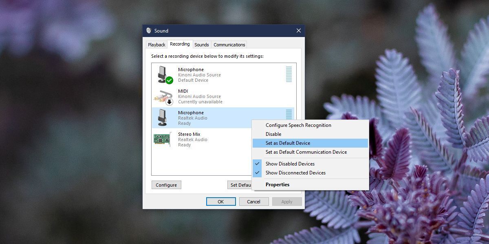Switch to the Communications tab
The height and width of the screenshot is (244, 489).
tap(229, 44)
